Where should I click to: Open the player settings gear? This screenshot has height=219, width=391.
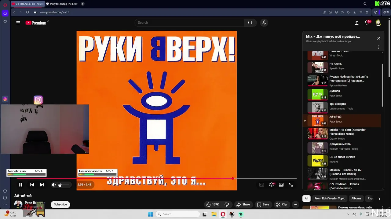(x=272, y=185)
